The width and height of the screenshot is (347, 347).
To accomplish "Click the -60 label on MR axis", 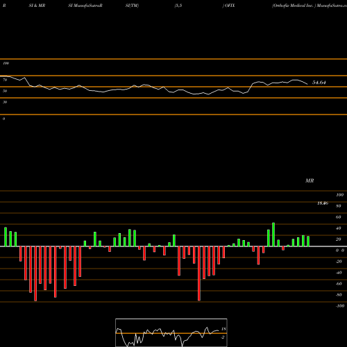I will click(x=339, y=284).
